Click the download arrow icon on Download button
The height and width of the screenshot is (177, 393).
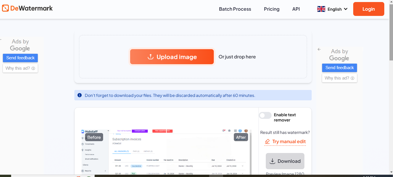pos(272,161)
